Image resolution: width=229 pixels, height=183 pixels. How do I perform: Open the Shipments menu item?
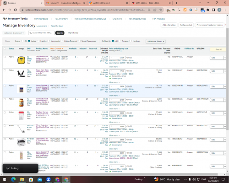tap(117, 19)
